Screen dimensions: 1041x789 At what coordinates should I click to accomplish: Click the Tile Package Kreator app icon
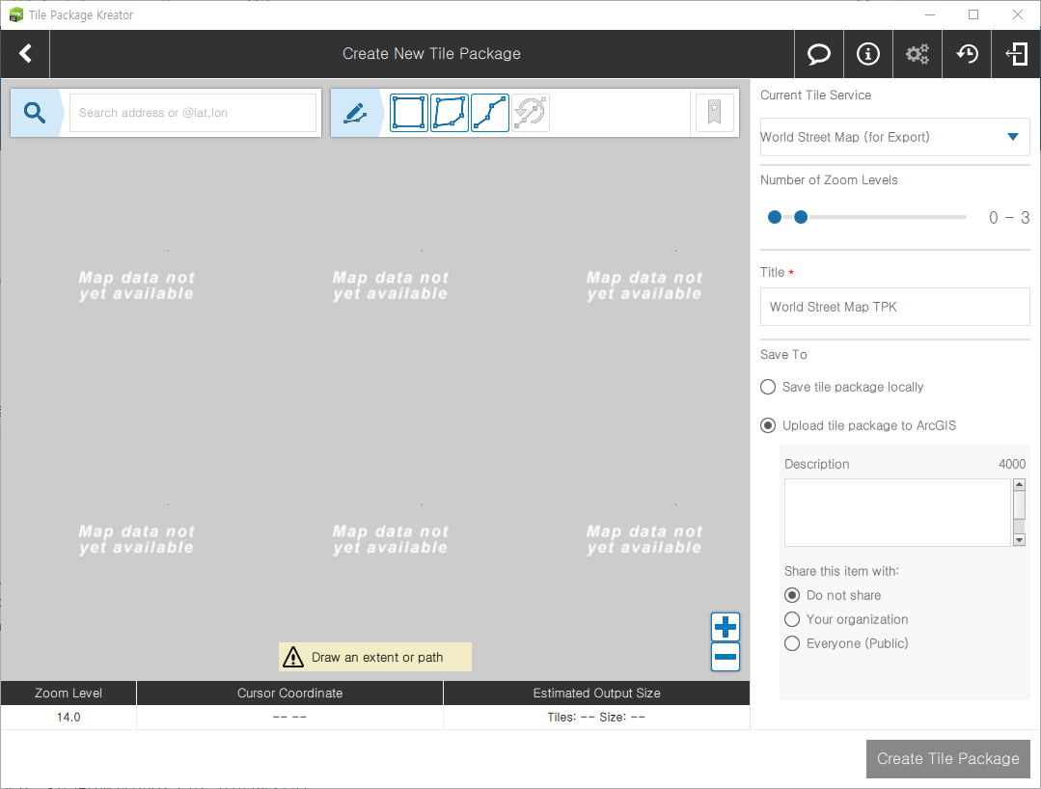coord(15,14)
